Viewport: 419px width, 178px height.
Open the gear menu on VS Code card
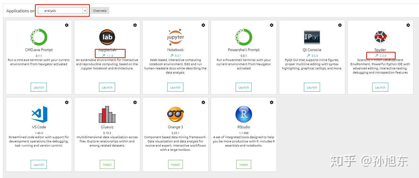(x=67, y=102)
